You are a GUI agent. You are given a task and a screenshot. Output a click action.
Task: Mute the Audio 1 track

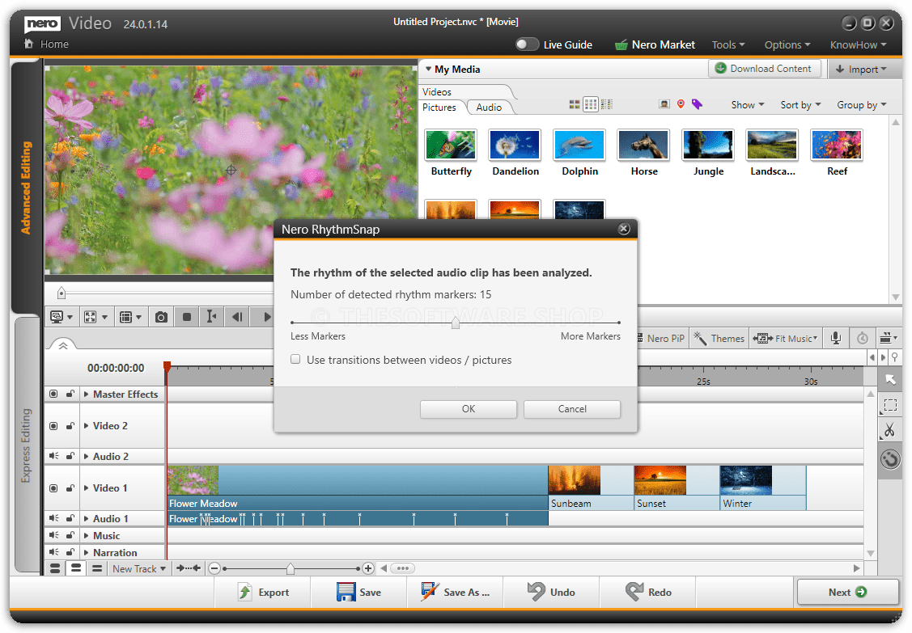tap(53, 518)
